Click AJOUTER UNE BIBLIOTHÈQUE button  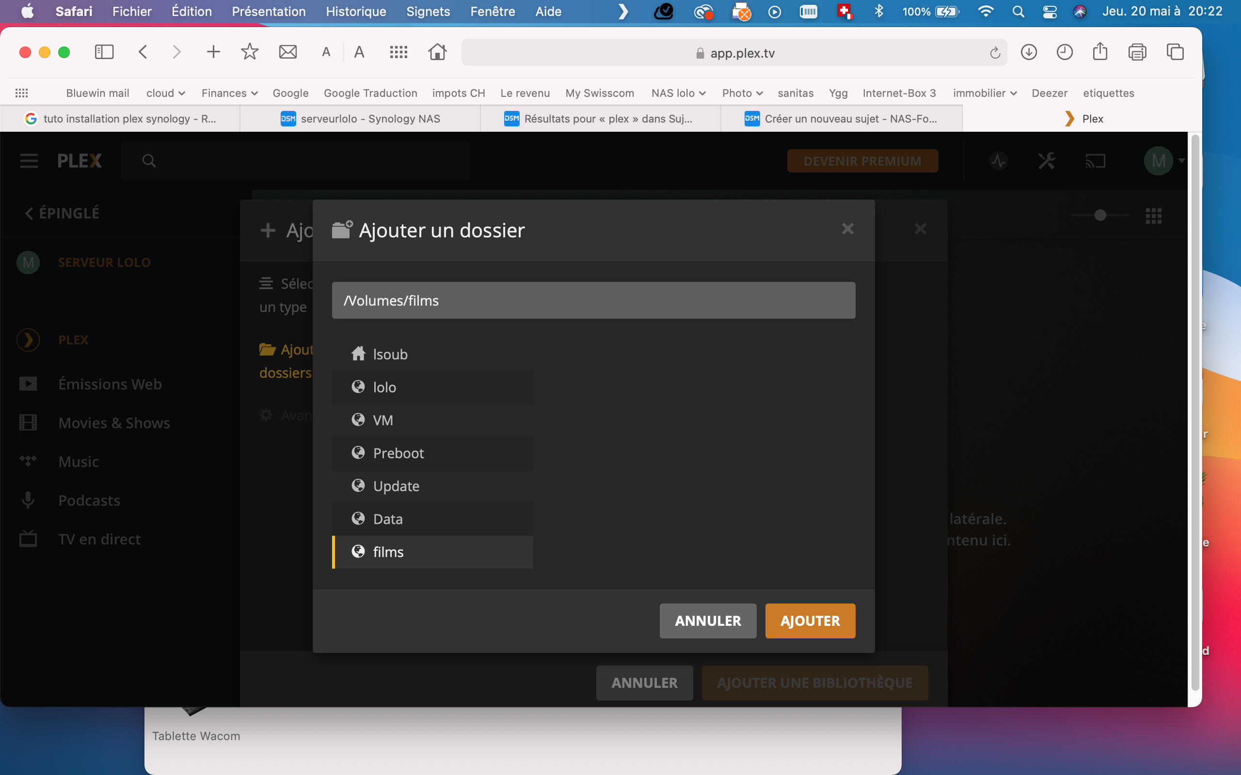[814, 683]
